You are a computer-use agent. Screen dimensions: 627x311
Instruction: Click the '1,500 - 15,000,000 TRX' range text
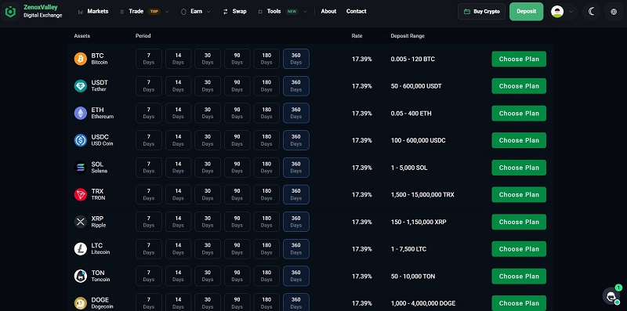pyautogui.click(x=422, y=195)
